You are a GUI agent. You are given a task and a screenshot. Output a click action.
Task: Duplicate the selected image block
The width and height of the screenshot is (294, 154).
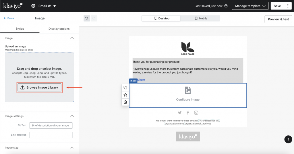click(x=125, y=87)
